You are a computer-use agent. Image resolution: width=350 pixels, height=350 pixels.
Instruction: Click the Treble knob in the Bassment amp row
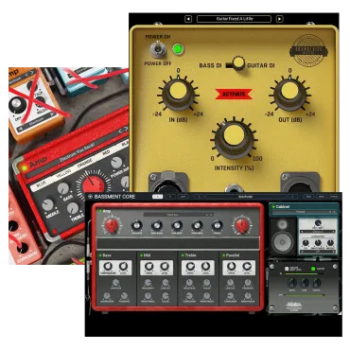tap(217, 225)
